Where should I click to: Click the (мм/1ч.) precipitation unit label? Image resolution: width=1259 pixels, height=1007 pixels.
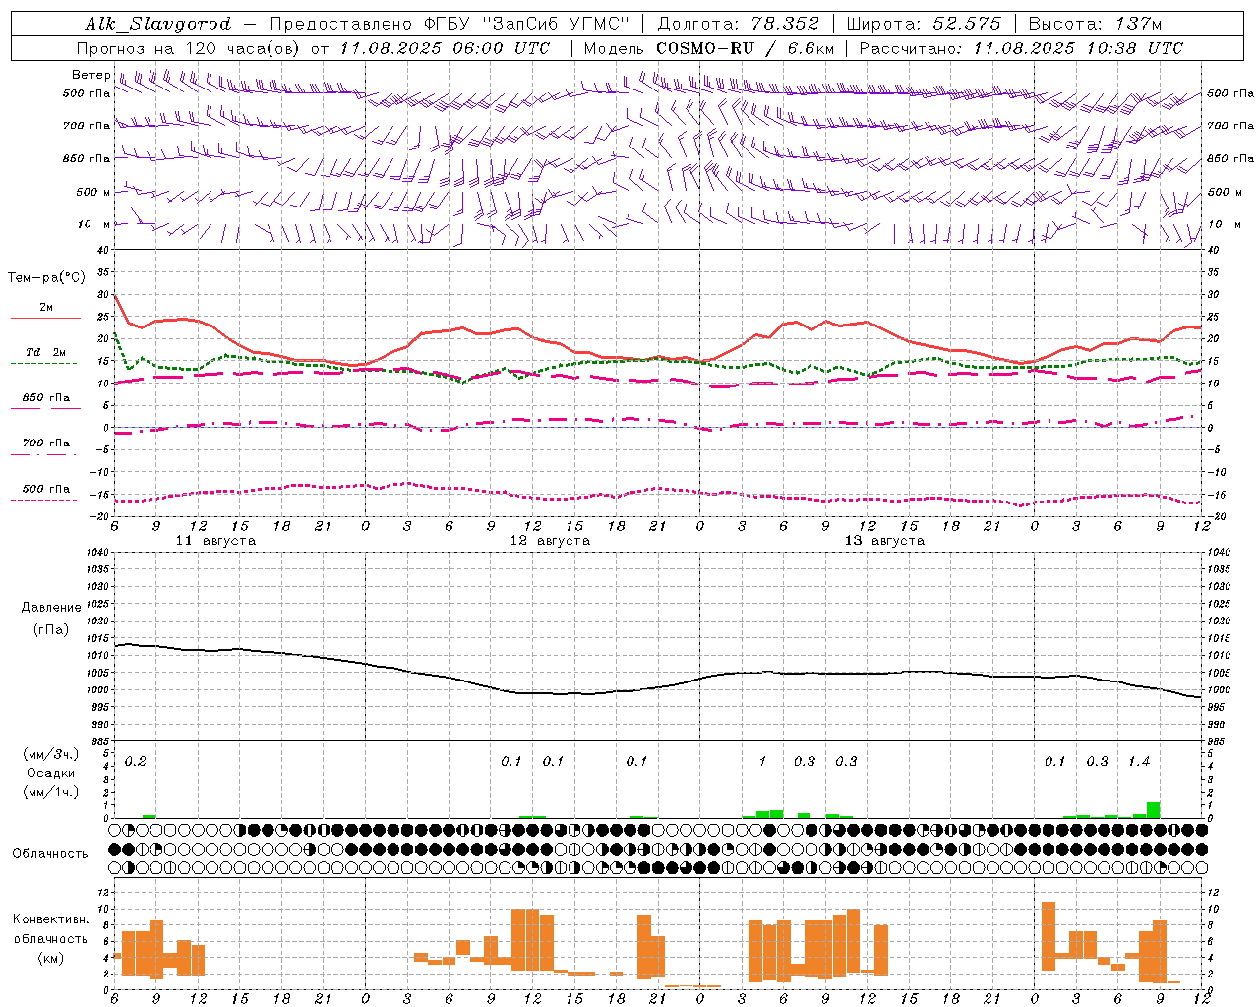51,791
